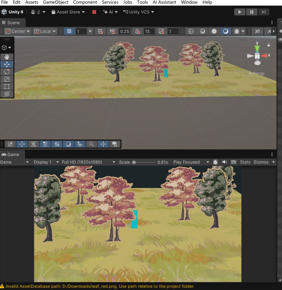Switch to the Game tab
The height and width of the screenshot is (290, 282).
tap(12, 154)
